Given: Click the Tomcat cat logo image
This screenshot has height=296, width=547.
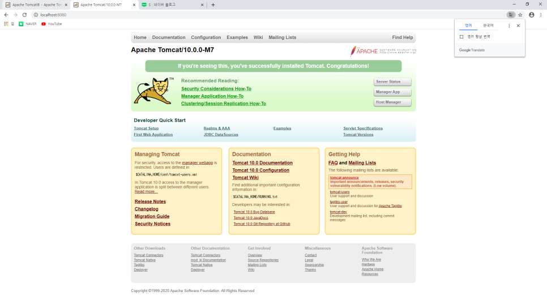Looking at the screenshot, I should coord(153,91).
